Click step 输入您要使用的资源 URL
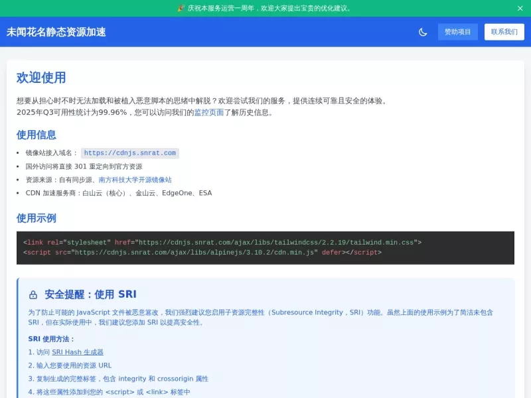 point(70,365)
